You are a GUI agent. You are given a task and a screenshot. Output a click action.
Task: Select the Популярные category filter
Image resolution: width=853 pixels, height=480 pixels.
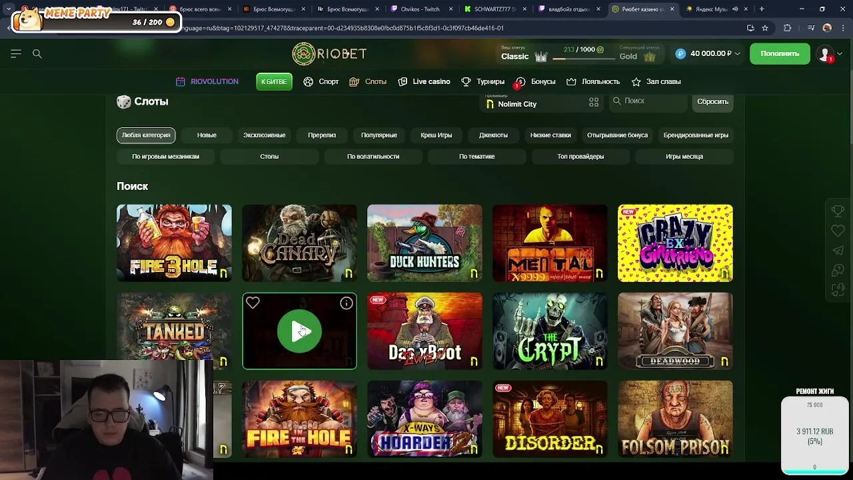[x=379, y=135]
